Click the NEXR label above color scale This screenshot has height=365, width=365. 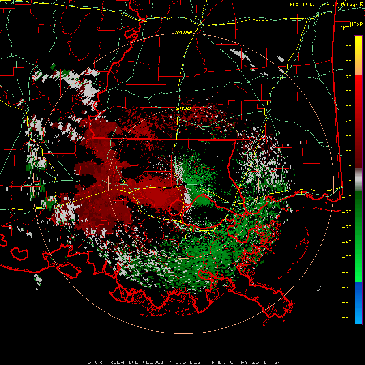[x=356, y=24]
